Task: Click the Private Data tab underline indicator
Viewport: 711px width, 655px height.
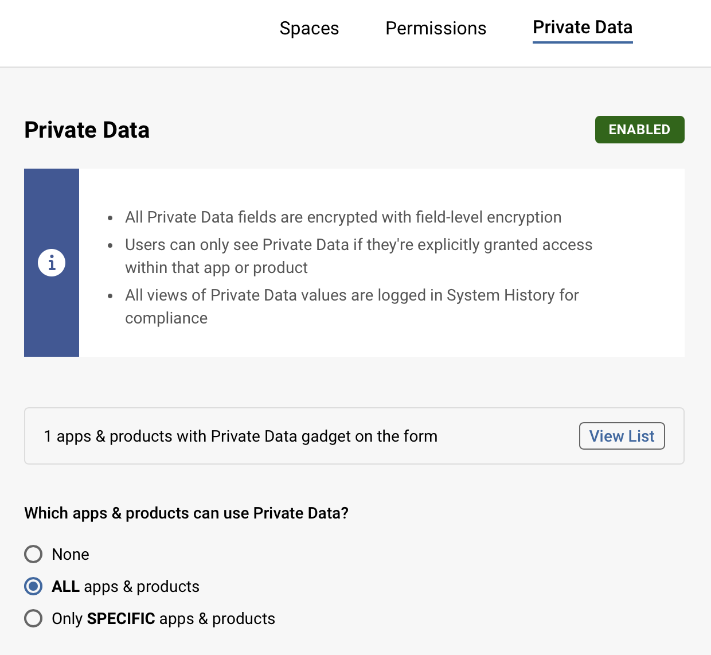Action: (x=582, y=42)
